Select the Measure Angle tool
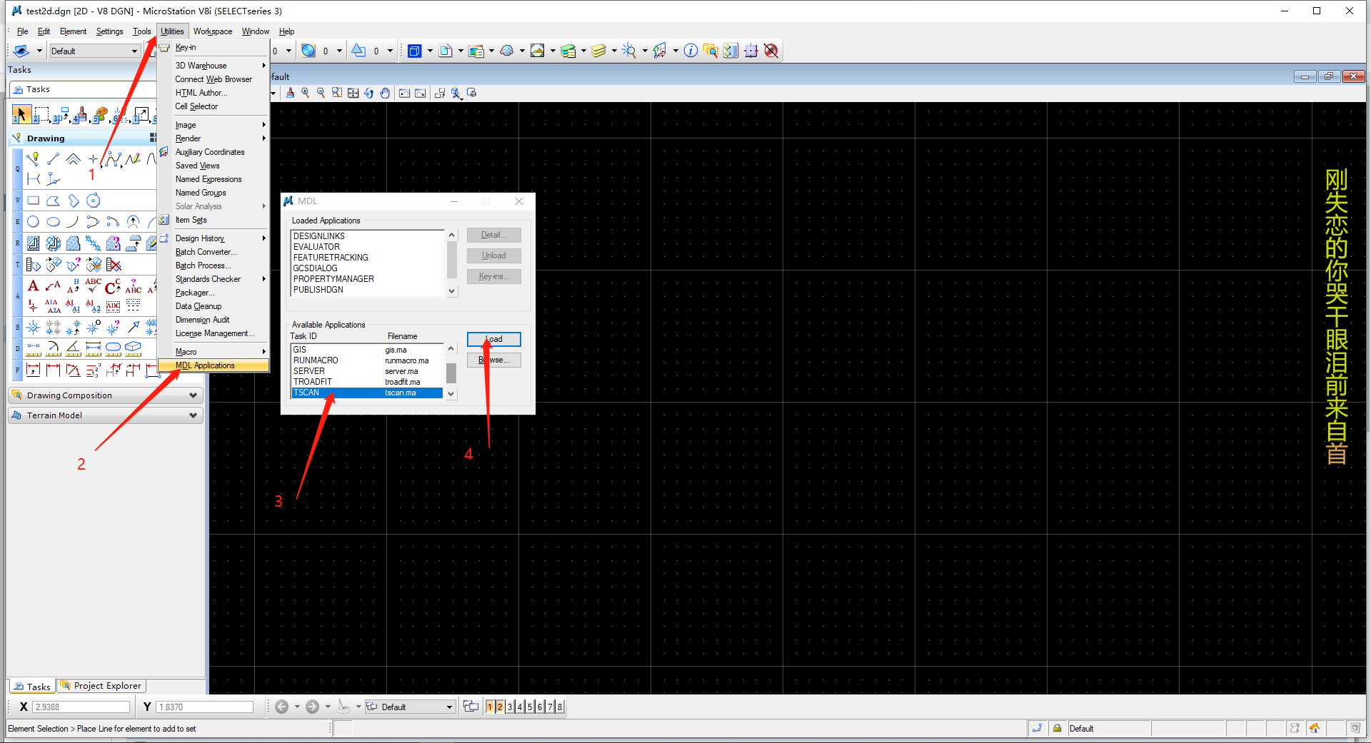1371x743 pixels. tap(73, 348)
